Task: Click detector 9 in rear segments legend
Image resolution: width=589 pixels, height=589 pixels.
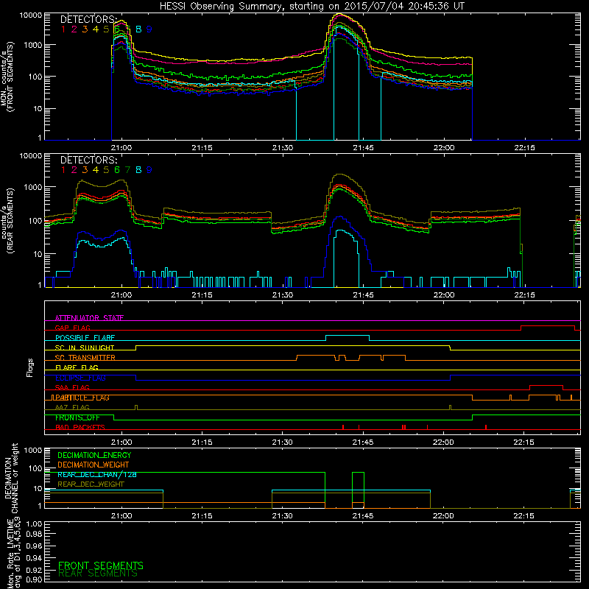Action: coord(149,170)
